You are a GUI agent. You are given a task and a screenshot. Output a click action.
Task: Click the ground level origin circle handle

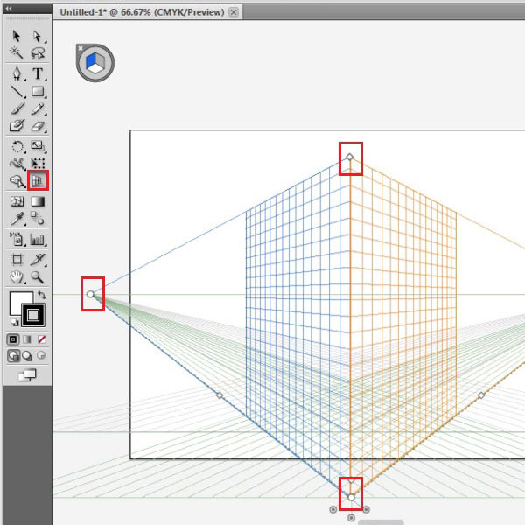pyautogui.click(x=351, y=498)
